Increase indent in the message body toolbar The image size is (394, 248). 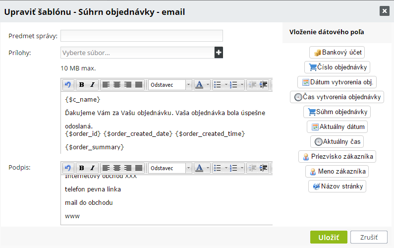coord(264,85)
